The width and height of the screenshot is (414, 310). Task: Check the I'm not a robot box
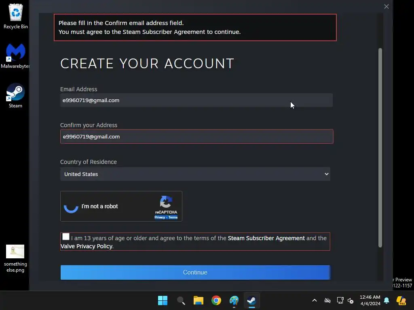pos(71,206)
